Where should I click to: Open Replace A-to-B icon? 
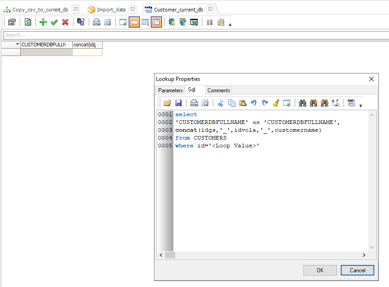point(336,103)
